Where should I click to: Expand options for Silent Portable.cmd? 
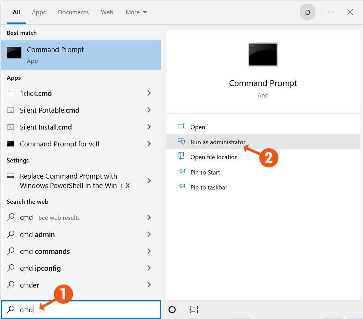149,110
